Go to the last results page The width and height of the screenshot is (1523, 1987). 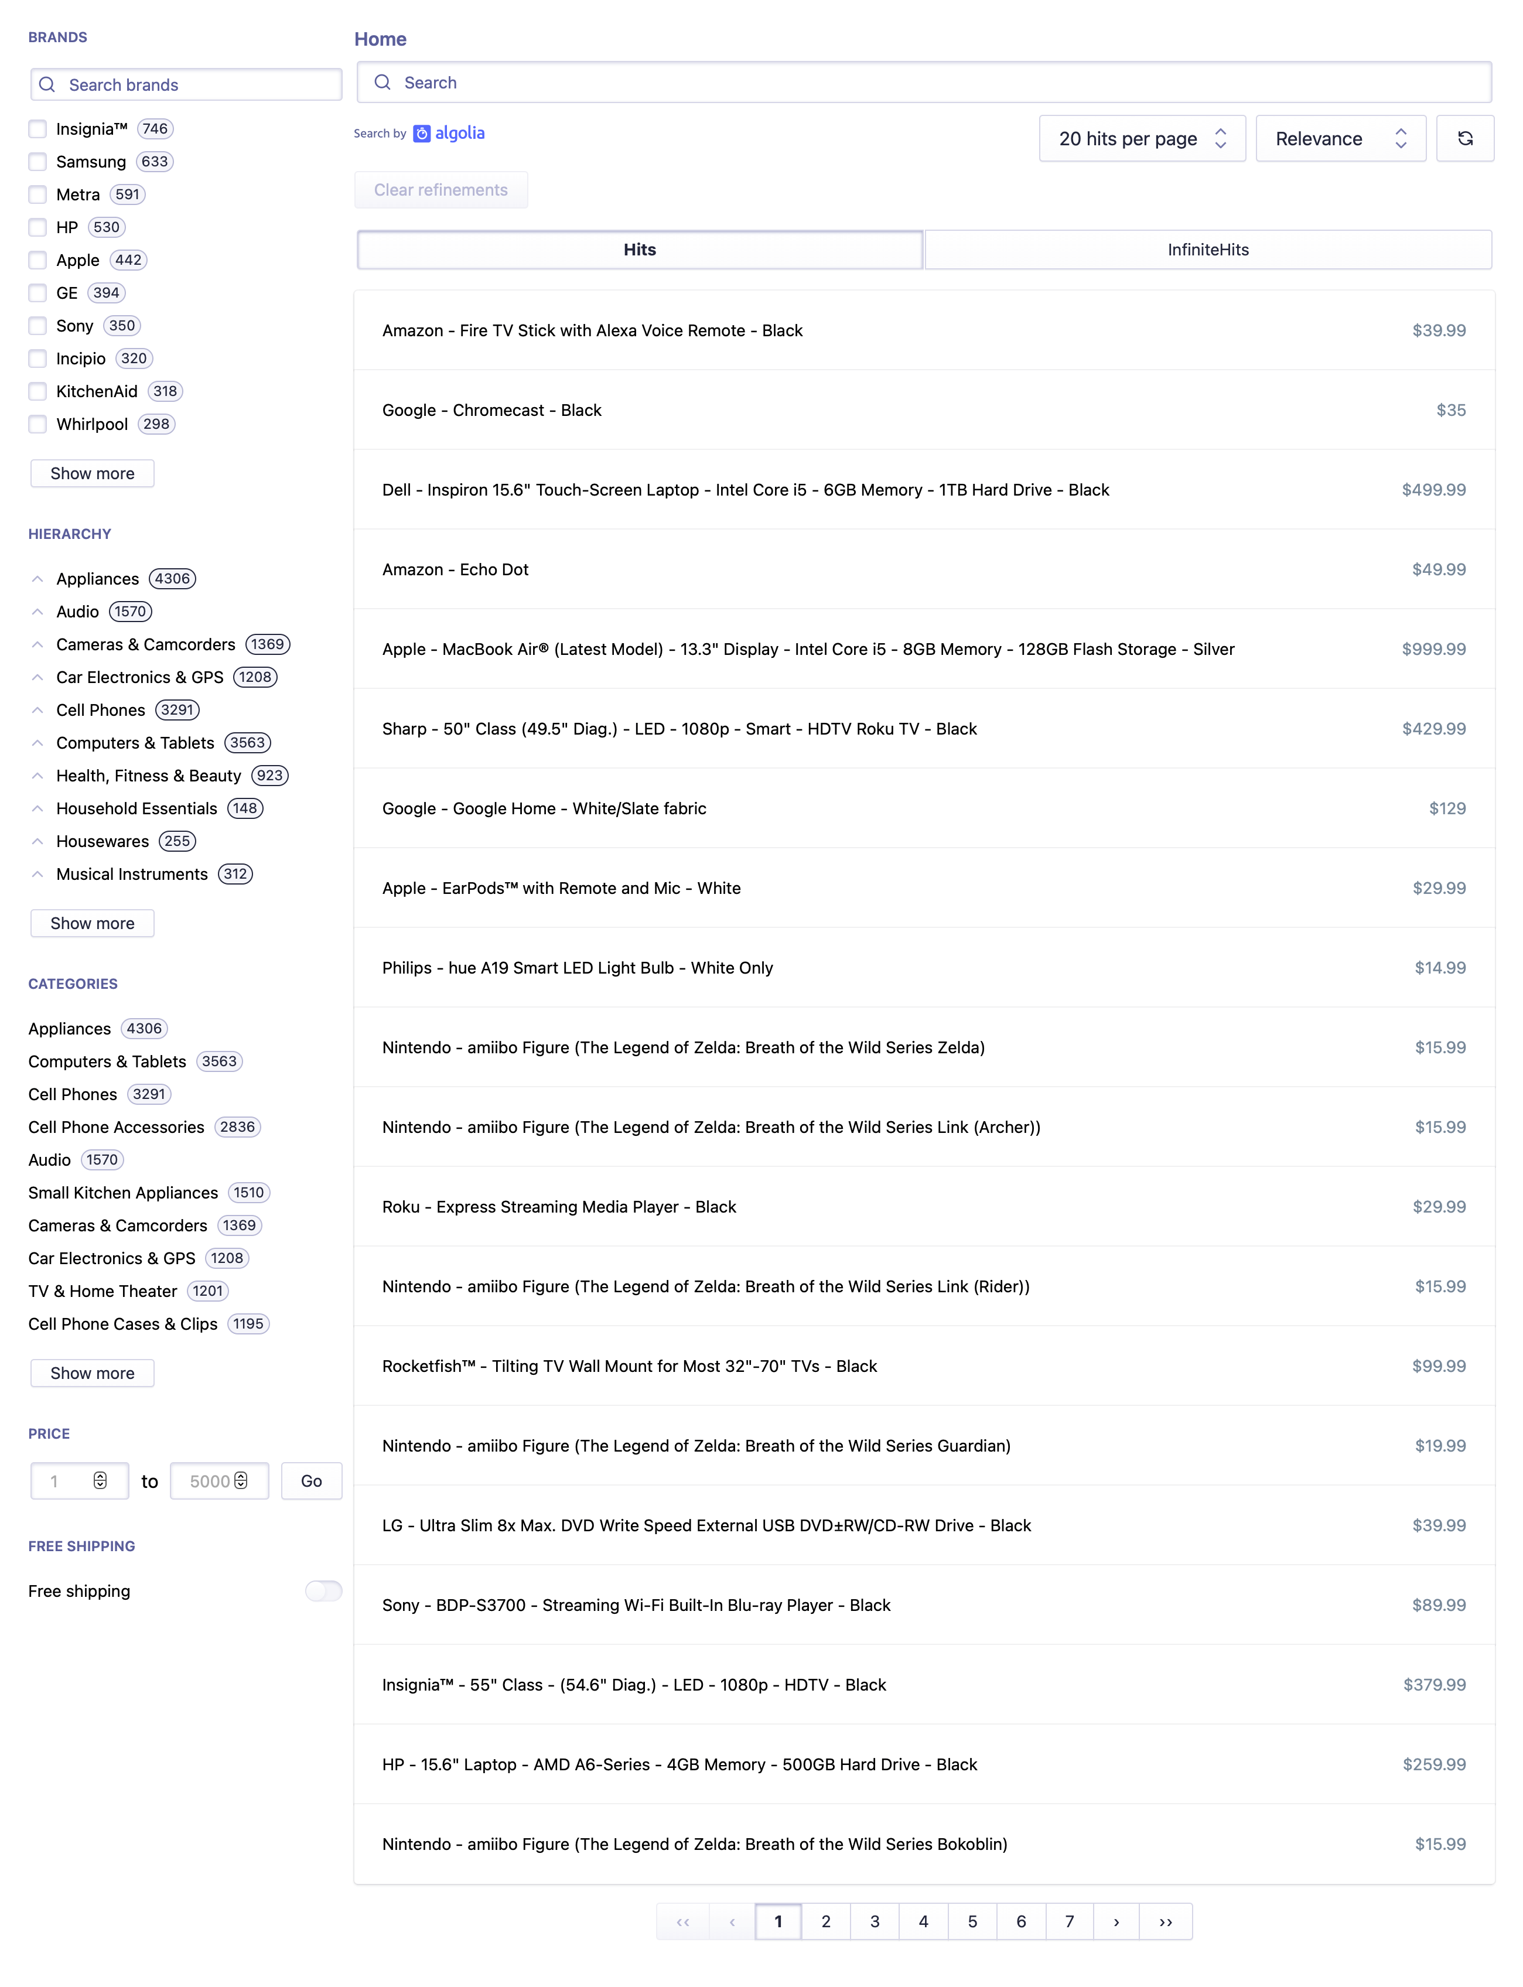coord(1166,1922)
